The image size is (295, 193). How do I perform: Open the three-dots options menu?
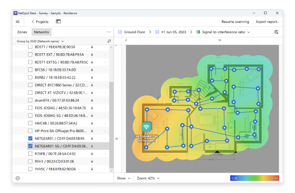click(x=108, y=32)
